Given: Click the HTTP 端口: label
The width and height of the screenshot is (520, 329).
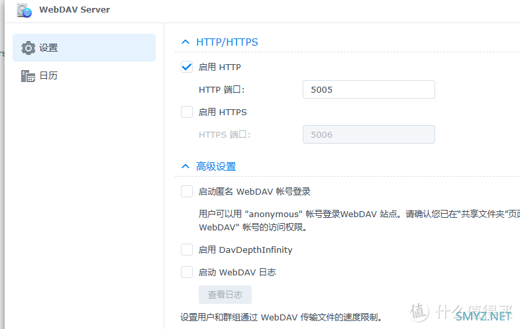Looking at the screenshot, I should pos(221,89).
